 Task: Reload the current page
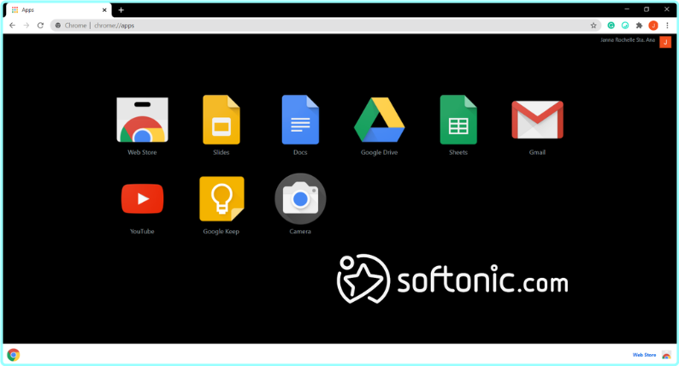(x=40, y=26)
